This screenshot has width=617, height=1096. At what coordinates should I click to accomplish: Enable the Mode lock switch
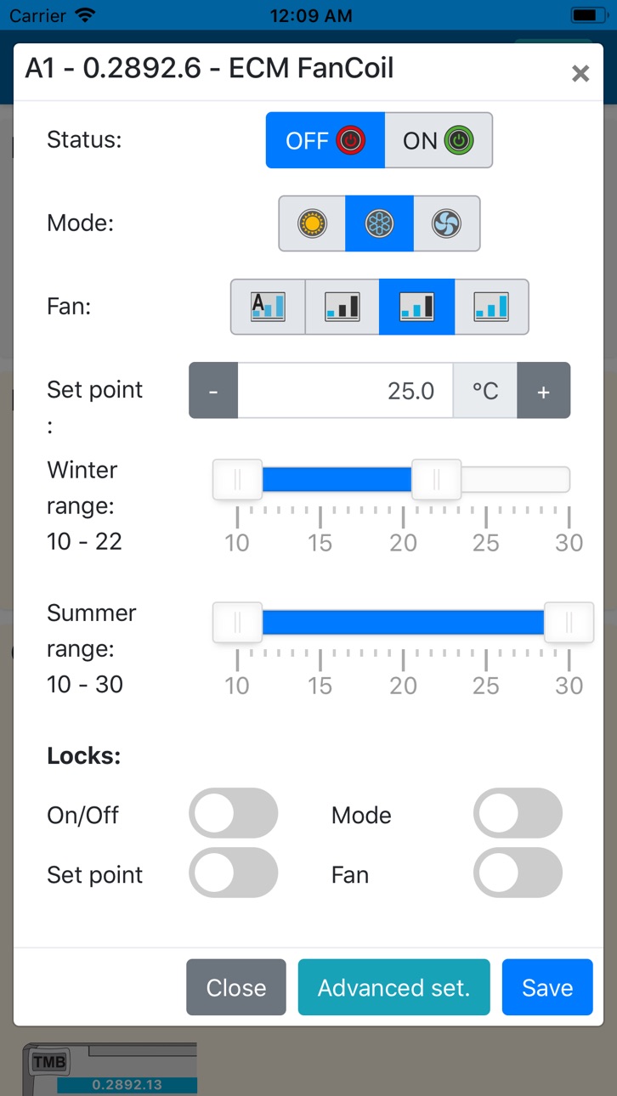[x=518, y=814]
